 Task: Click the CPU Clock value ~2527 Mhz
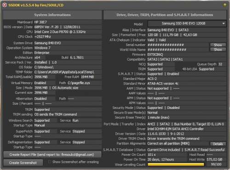click(42, 37)
